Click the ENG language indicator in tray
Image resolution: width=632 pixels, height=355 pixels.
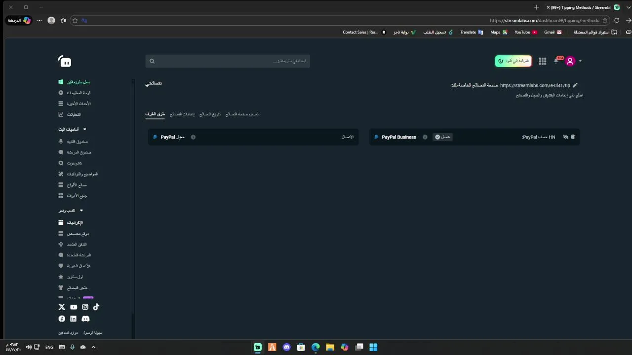[x=49, y=347]
